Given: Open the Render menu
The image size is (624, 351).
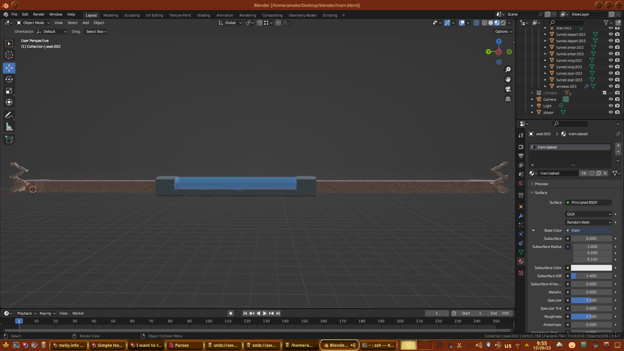Looking at the screenshot, I should tap(39, 14).
